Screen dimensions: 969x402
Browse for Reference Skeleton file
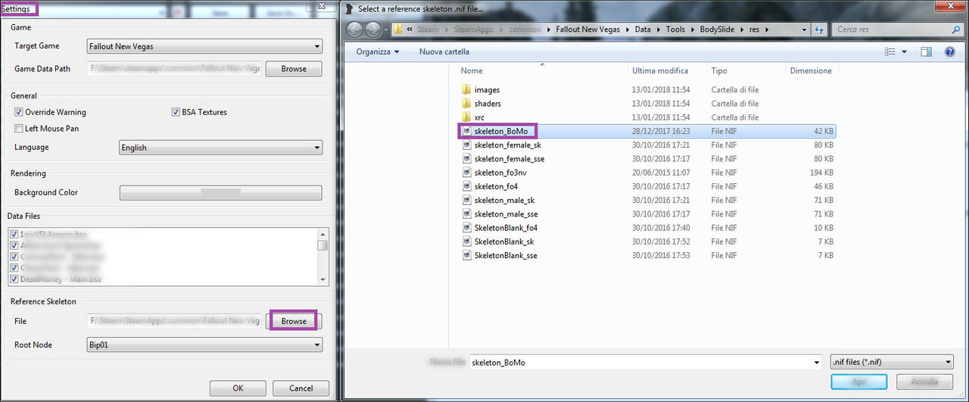(294, 321)
